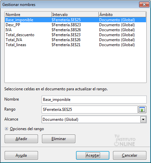The image size is (151, 163).
Task: Select the IVA named range row
Action: point(75,30)
